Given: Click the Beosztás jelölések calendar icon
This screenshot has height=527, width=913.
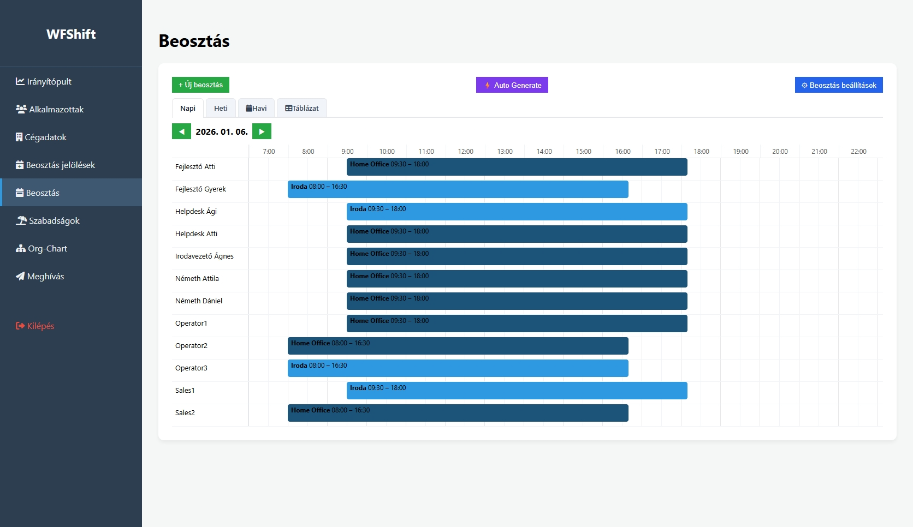Looking at the screenshot, I should 20,165.
